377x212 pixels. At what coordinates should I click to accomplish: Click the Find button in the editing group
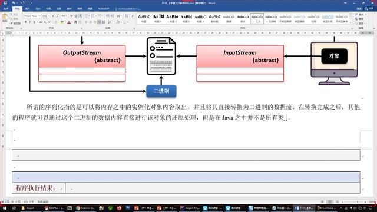tap(360, 15)
